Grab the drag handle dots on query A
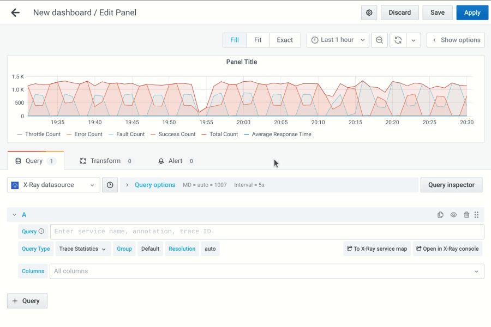491x327 pixels. click(x=476, y=215)
